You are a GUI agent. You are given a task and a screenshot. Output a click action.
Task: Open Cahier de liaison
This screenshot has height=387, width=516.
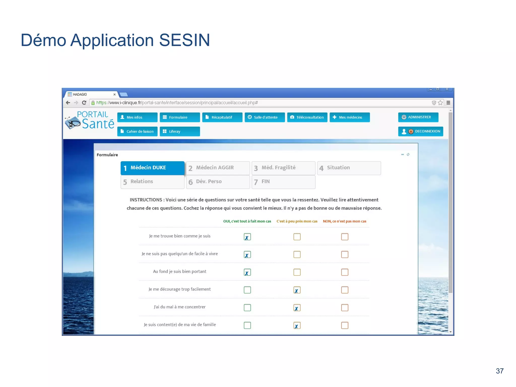[x=137, y=131]
